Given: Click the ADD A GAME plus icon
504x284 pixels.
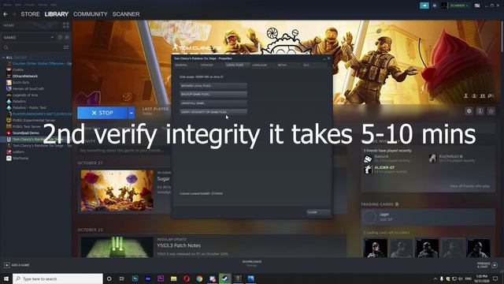Looking at the screenshot, I should point(7,265).
